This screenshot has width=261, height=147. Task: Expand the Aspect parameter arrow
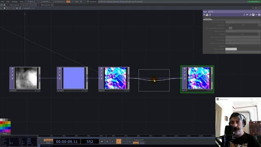tap(259, 34)
